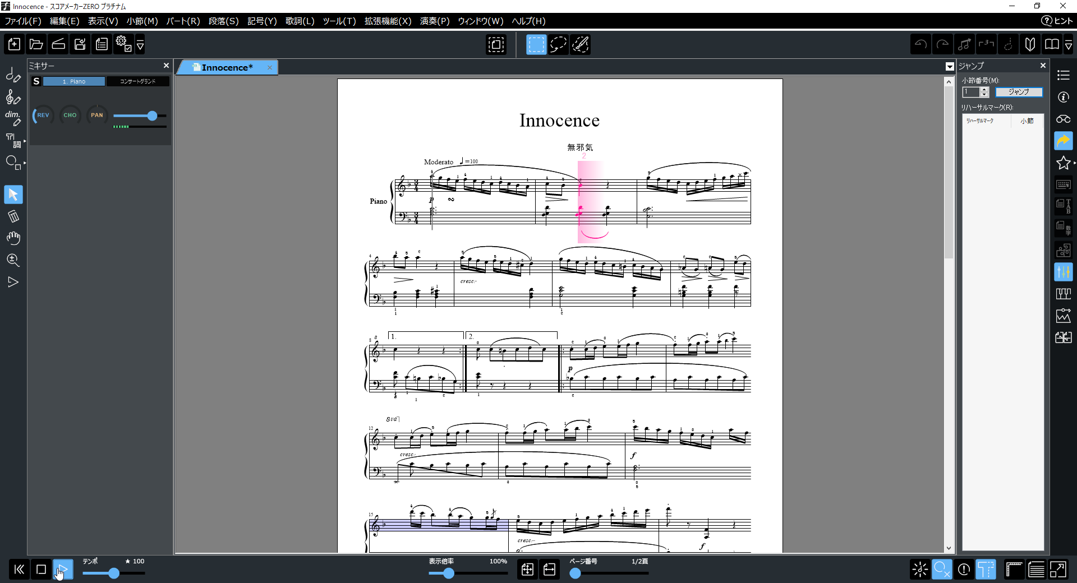Image resolution: width=1077 pixels, height=583 pixels.
Task: Open the コンサートグランド instrument selector
Action: pyautogui.click(x=138, y=81)
